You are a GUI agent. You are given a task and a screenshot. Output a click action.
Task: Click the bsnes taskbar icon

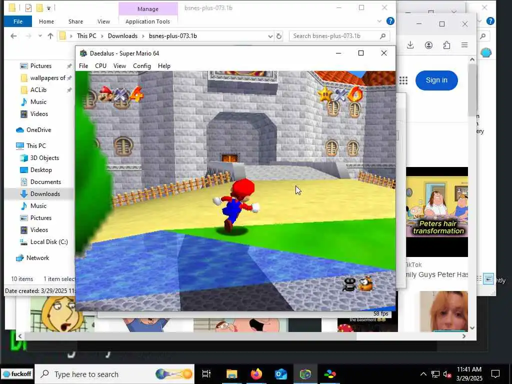(x=330, y=374)
